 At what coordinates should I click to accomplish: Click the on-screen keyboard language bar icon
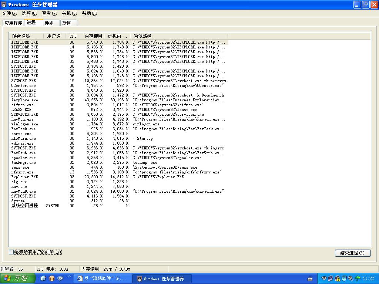pos(310,279)
